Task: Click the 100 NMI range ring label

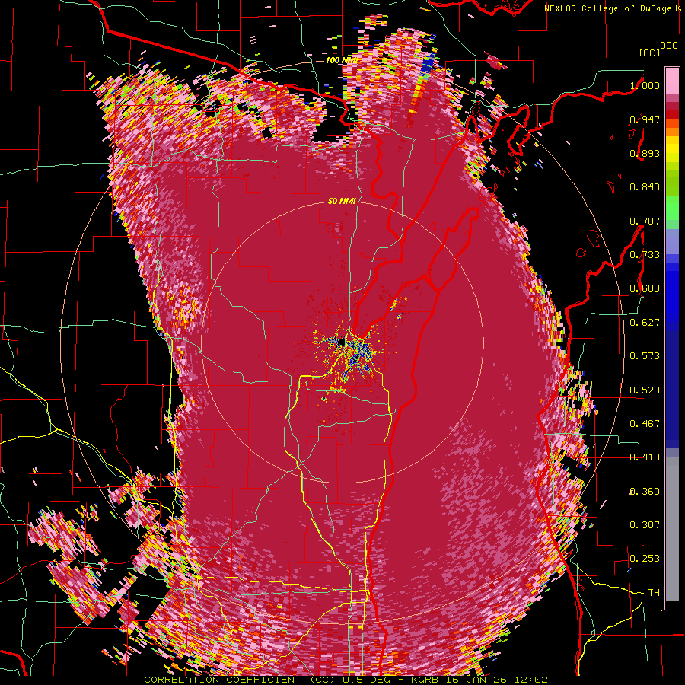Action: click(x=342, y=60)
